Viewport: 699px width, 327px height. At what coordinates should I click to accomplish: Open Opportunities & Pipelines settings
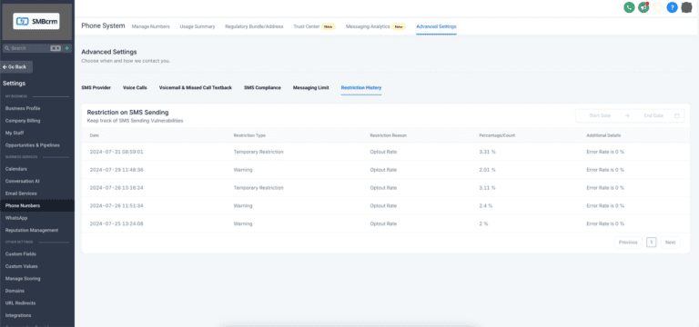point(33,145)
